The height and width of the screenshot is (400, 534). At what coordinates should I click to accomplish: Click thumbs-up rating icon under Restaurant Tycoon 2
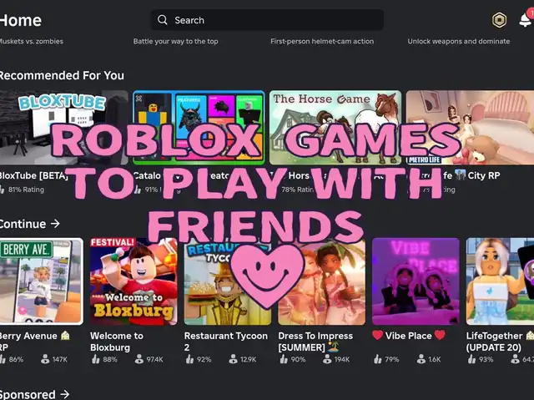click(x=191, y=359)
